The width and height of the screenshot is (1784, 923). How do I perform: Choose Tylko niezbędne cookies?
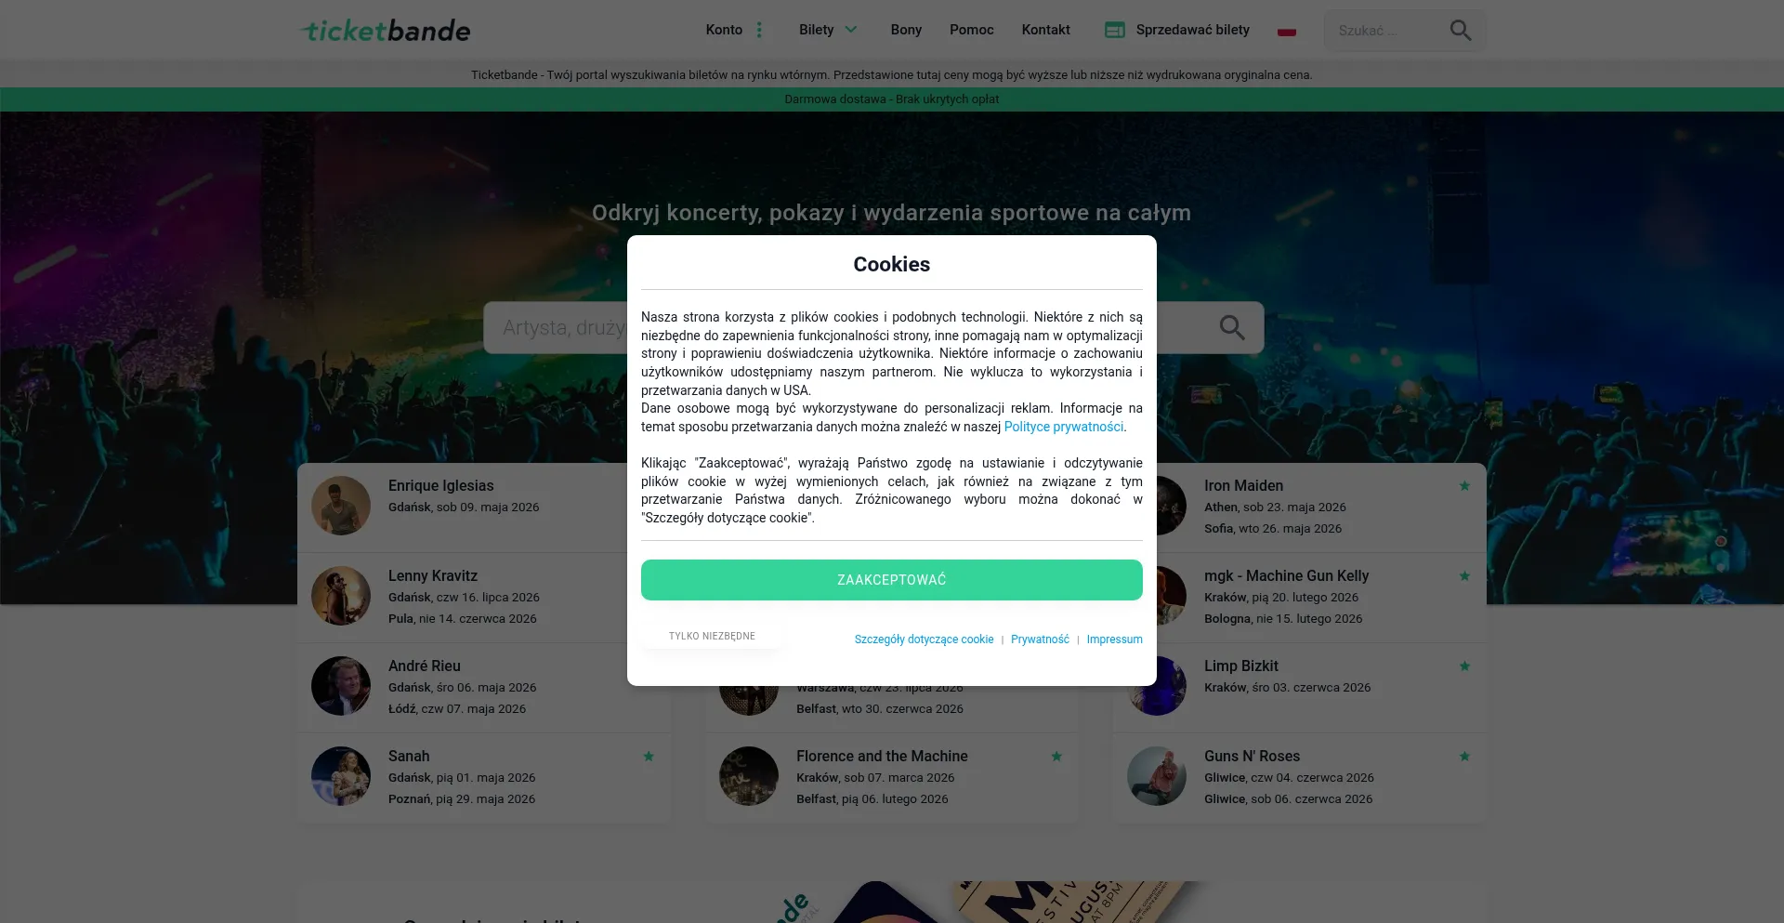tap(712, 637)
